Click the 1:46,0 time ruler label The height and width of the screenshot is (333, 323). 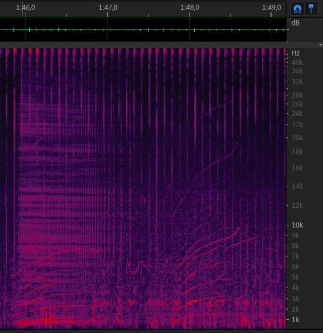(x=25, y=7)
